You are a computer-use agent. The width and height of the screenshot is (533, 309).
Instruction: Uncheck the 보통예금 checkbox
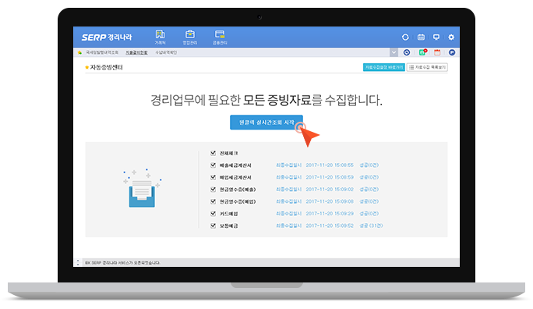tap(214, 226)
